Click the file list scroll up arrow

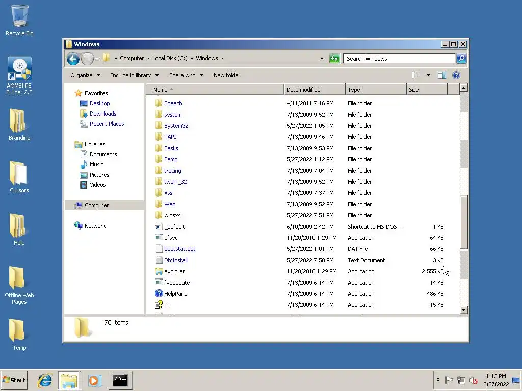(464, 88)
